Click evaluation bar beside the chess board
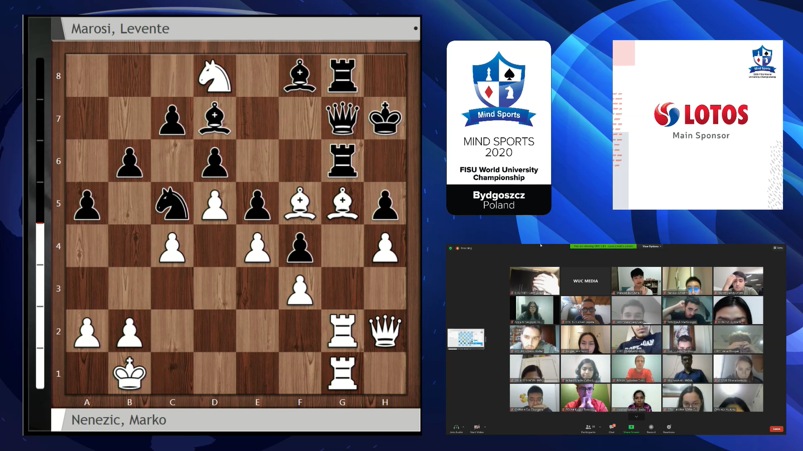Screen dimensions: 803x451 coord(40,223)
